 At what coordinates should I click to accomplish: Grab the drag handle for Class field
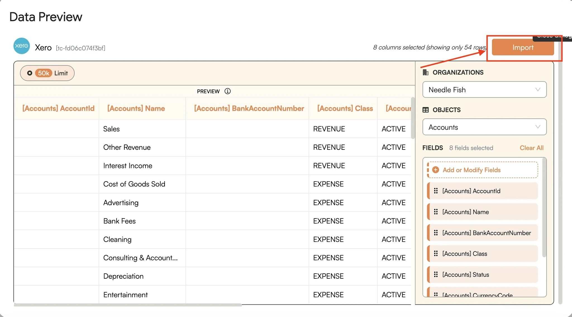[436, 254]
